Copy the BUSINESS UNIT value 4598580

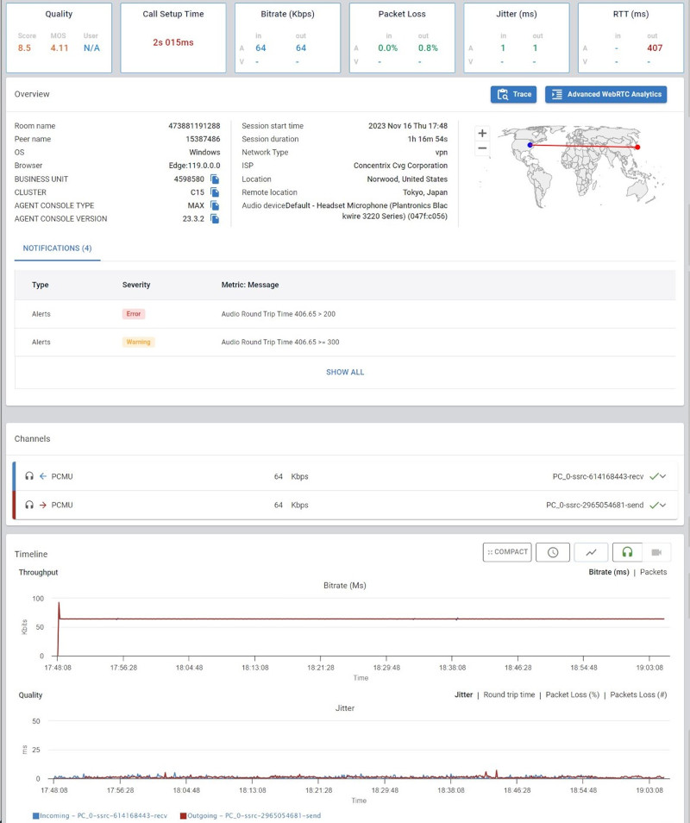click(x=215, y=179)
